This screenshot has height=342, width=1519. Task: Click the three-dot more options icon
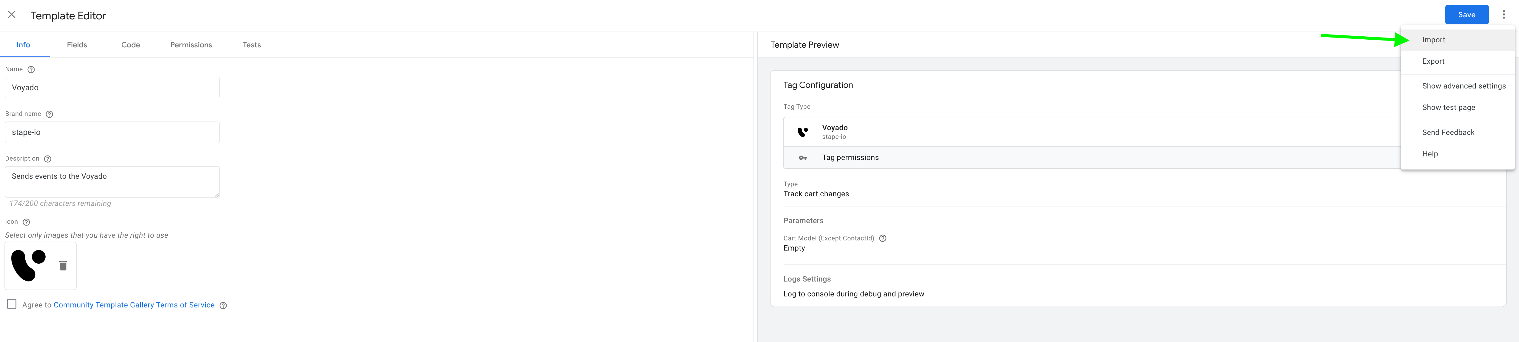[x=1504, y=15]
